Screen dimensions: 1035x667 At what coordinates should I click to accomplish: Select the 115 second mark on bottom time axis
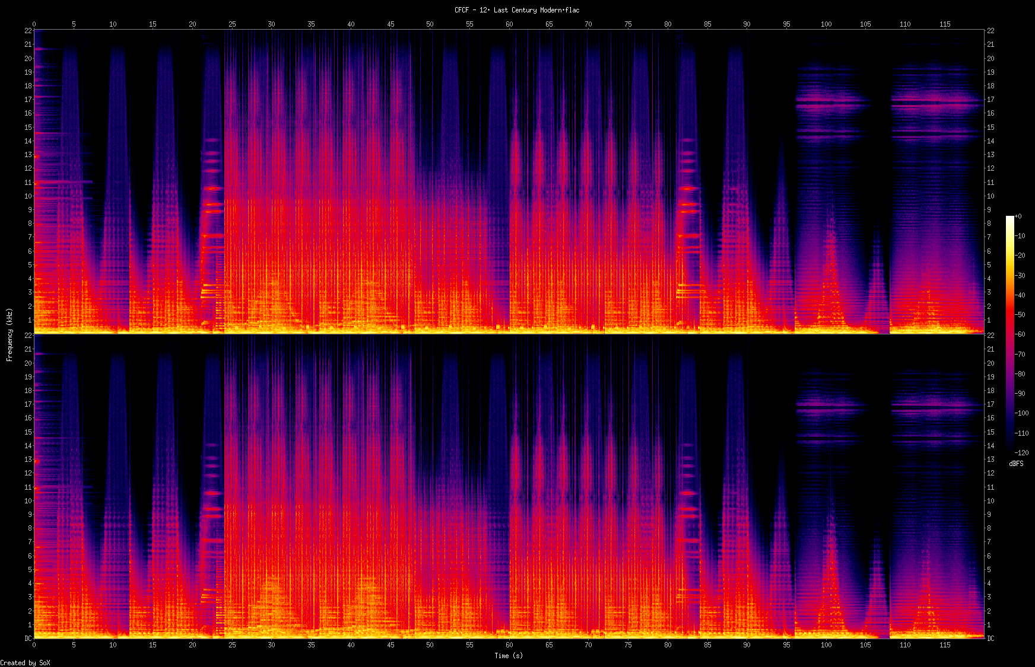pyautogui.click(x=945, y=645)
